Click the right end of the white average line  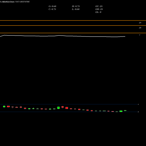pos(125,36)
